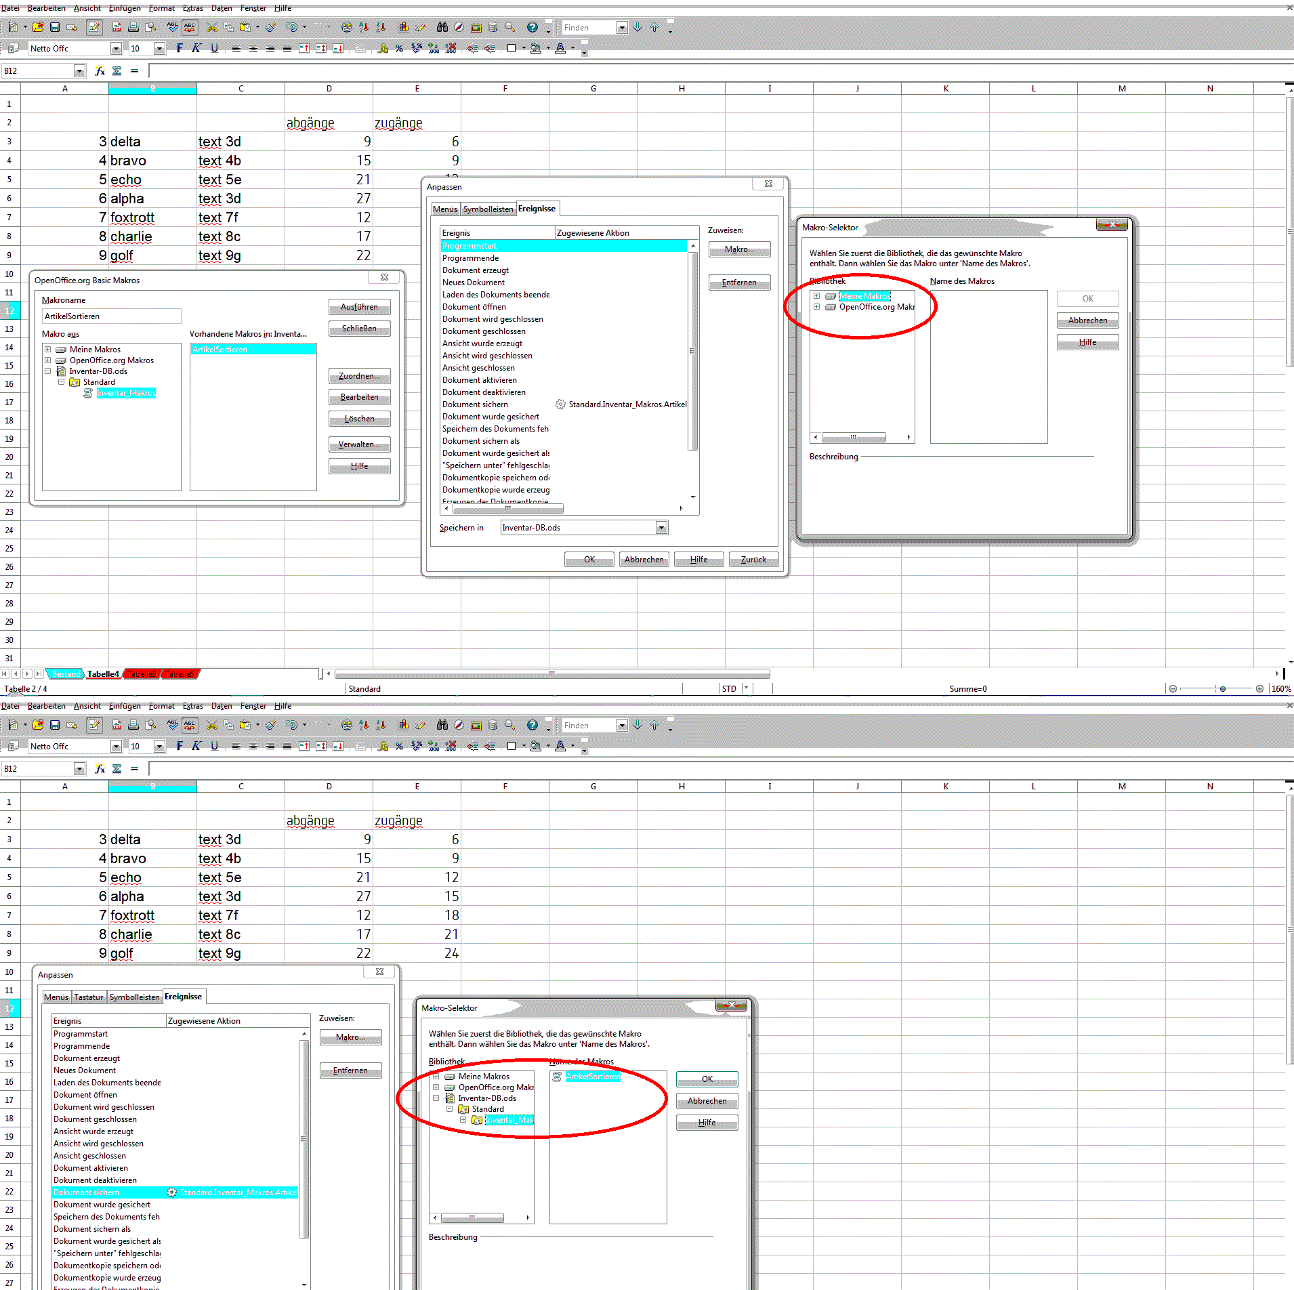Open Find & Replace binoculars in the upper toolbar
The height and width of the screenshot is (1290, 1294).
pyautogui.click(x=442, y=27)
